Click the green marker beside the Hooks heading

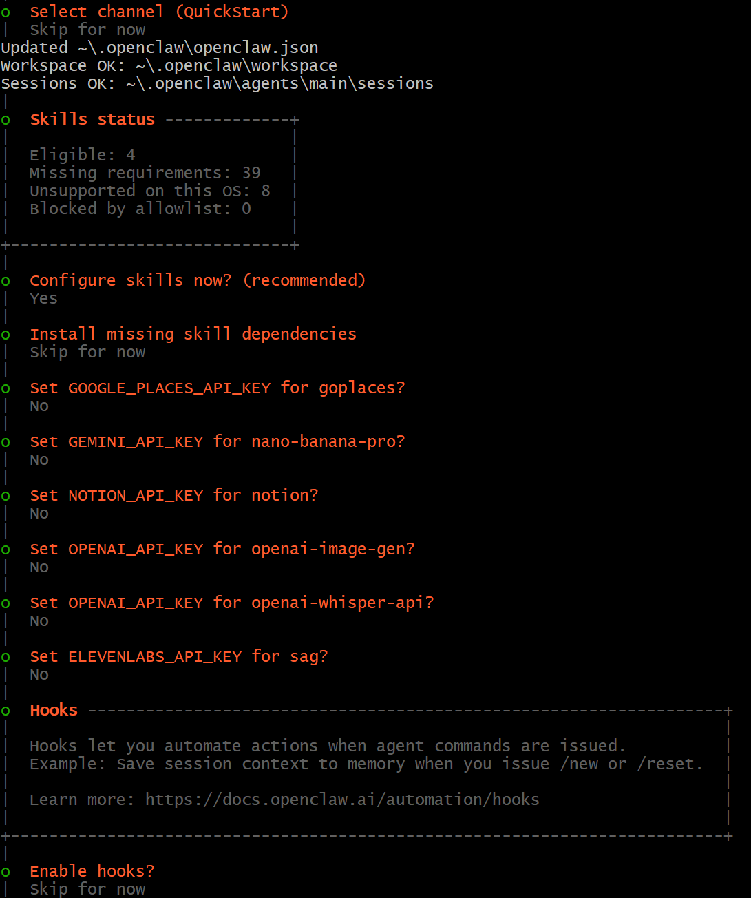(x=6, y=711)
